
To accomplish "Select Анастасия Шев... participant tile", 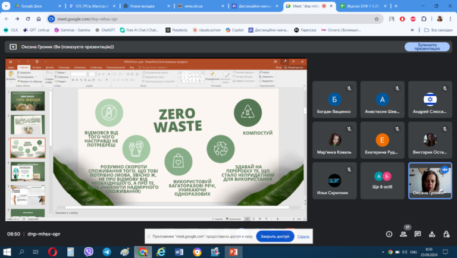I will click(382, 99).
